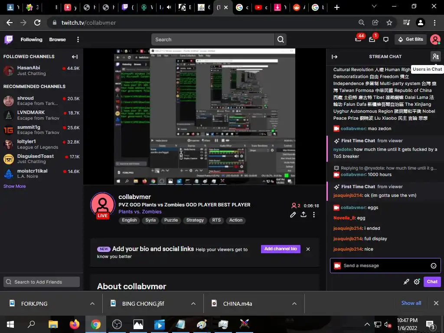The width and height of the screenshot is (444, 333).
Task: Open the Browse tab
Action: [58, 39]
